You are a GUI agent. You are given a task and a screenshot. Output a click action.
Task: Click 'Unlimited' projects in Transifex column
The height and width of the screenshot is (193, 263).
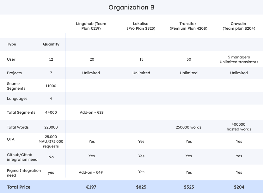(x=189, y=73)
